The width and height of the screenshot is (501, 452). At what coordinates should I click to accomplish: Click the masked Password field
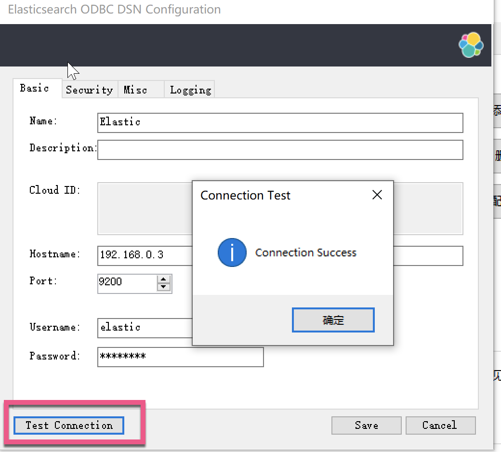pyautogui.click(x=181, y=357)
